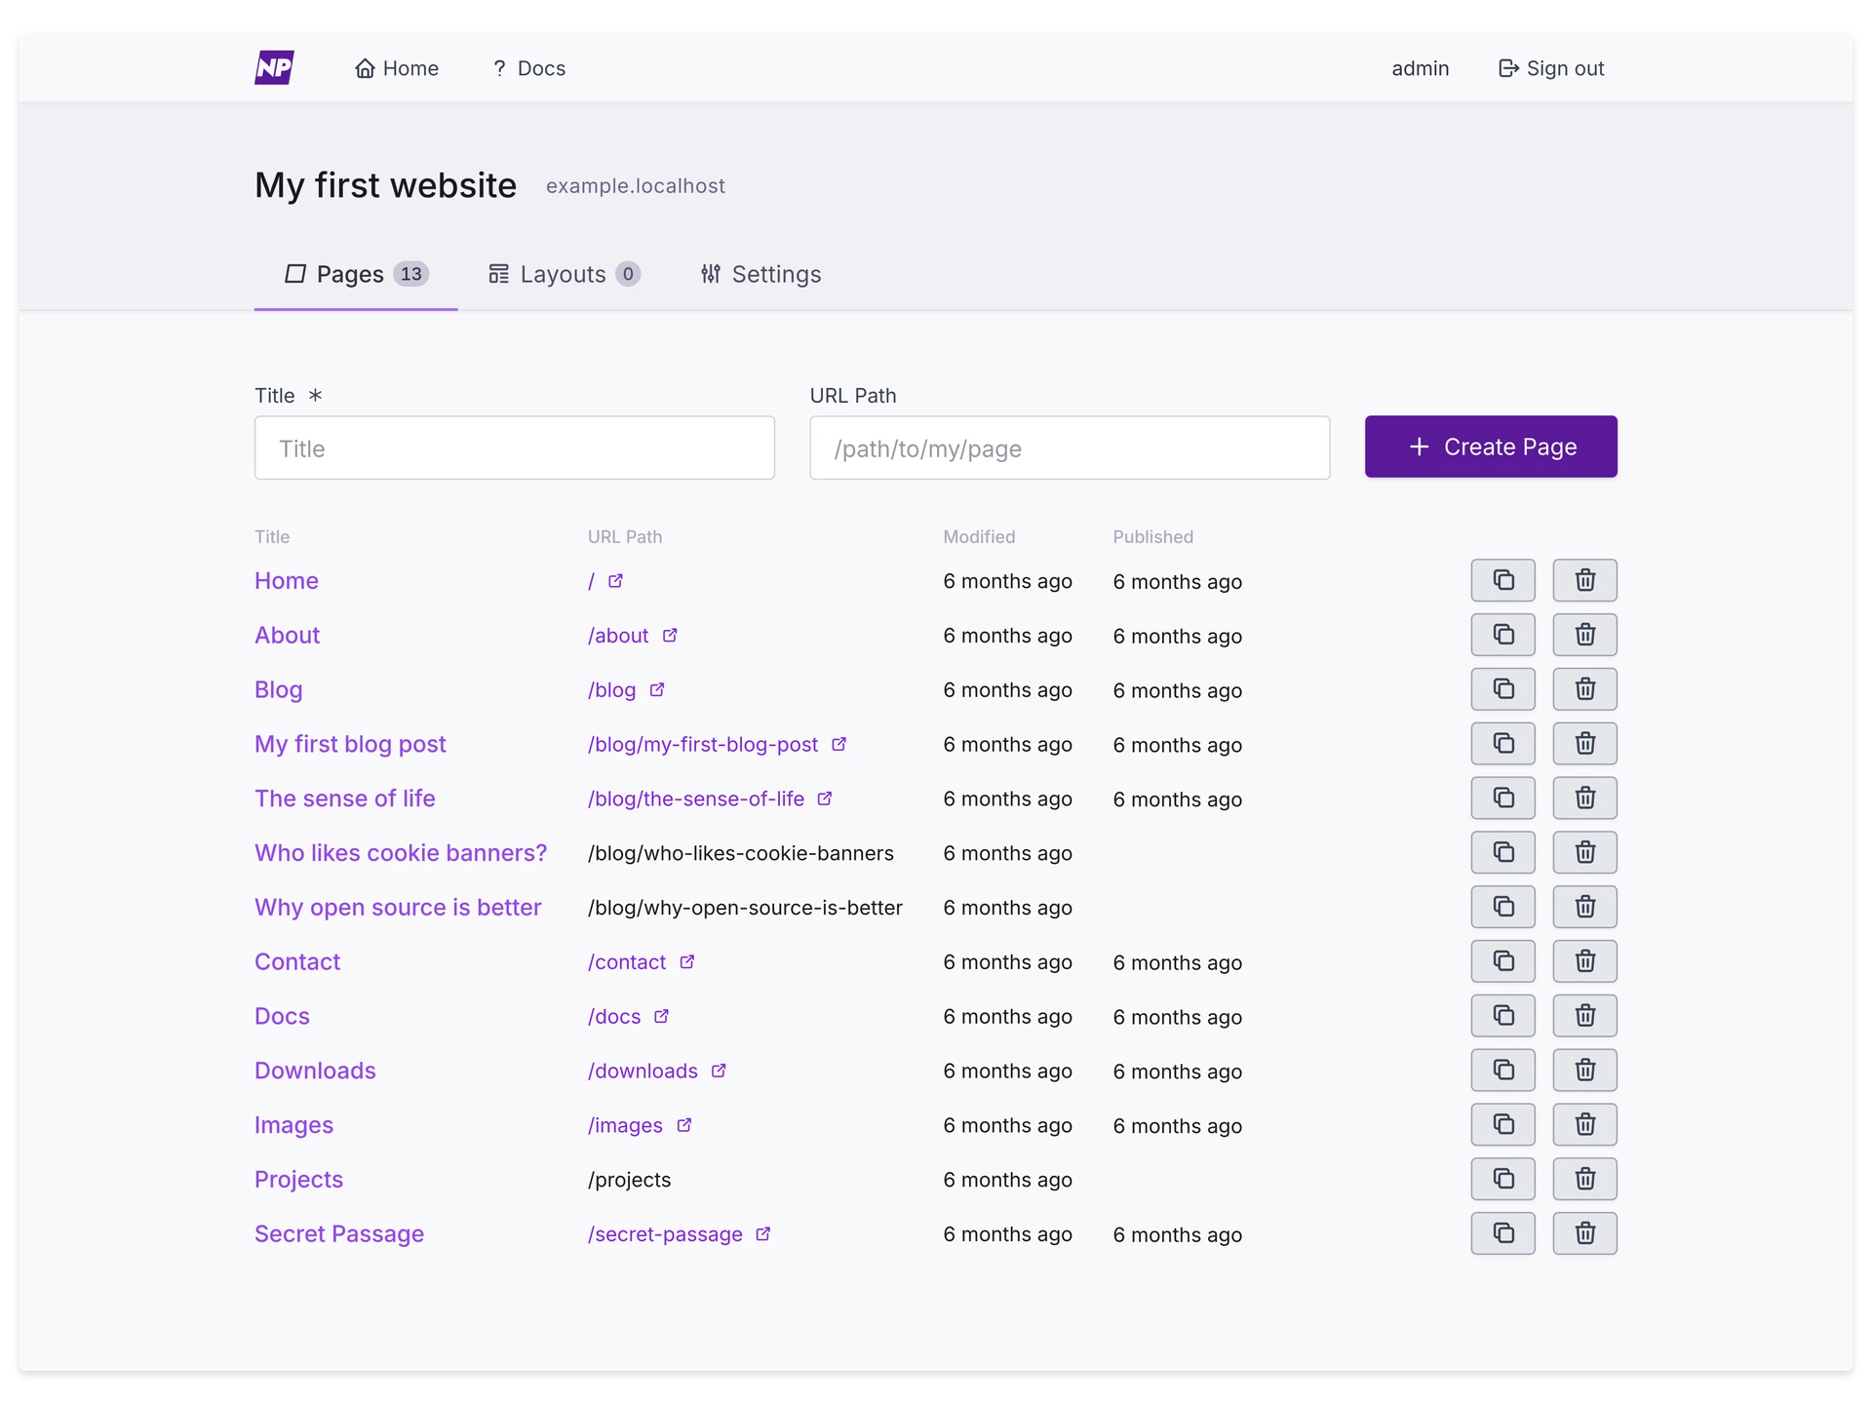Image resolution: width=1872 pixels, height=1404 pixels.
Task: Duplicate the Blog page
Action: (1502, 689)
